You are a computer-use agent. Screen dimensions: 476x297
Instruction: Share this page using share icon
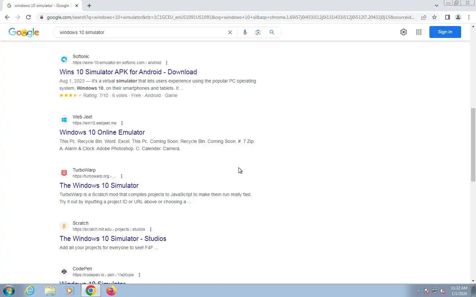click(x=424, y=17)
